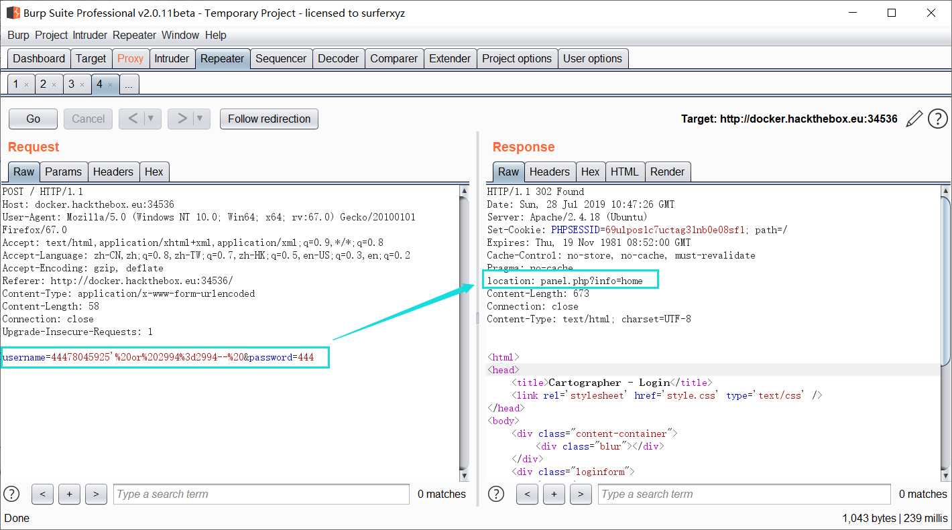952x530 pixels.
Task: Show response HTML tab
Action: coord(625,172)
